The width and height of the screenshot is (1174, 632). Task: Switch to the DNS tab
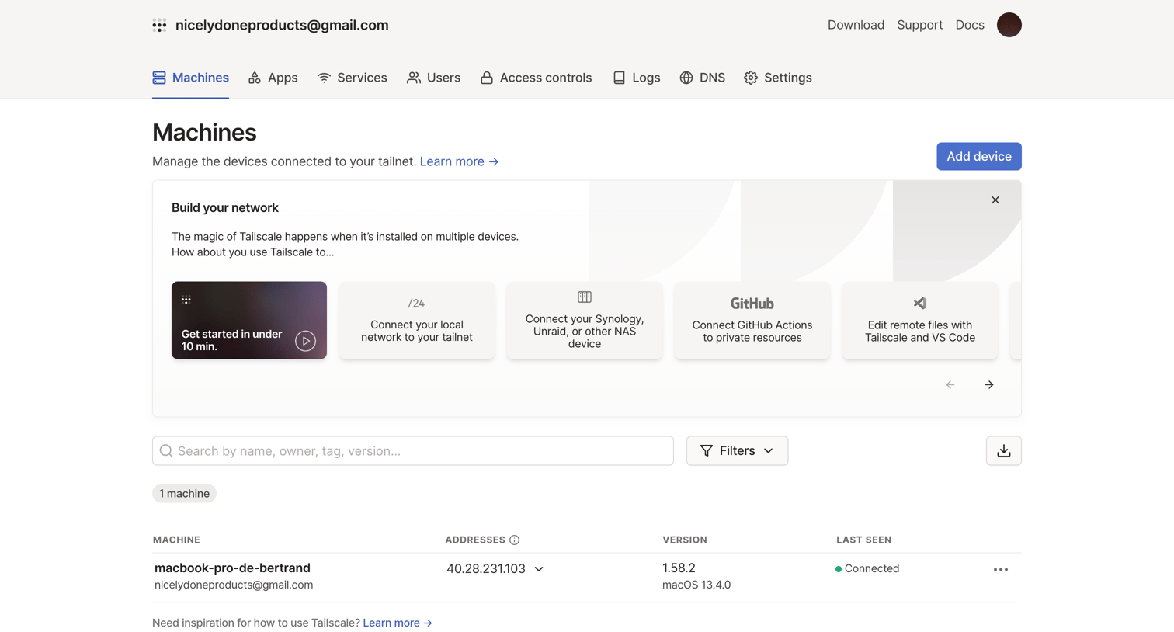point(702,78)
